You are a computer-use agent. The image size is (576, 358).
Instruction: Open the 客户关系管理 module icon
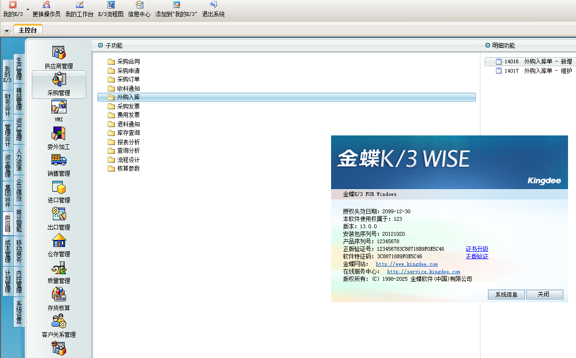[x=59, y=326]
